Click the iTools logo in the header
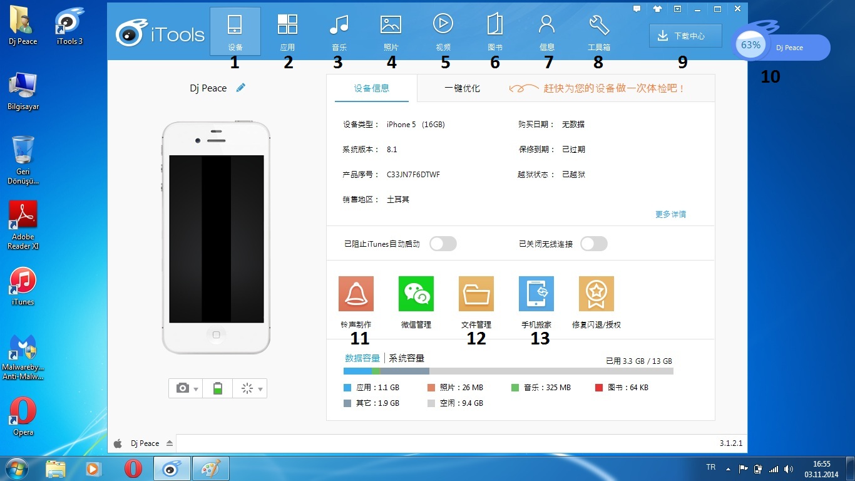The width and height of the screenshot is (855, 481). click(x=161, y=34)
